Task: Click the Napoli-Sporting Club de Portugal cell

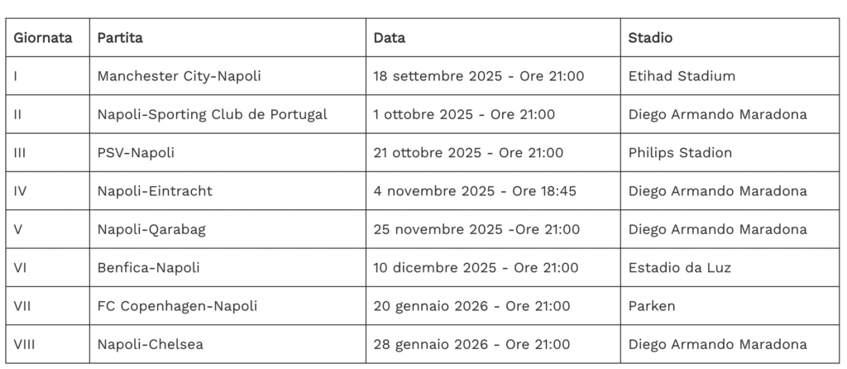Action: [x=213, y=114]
